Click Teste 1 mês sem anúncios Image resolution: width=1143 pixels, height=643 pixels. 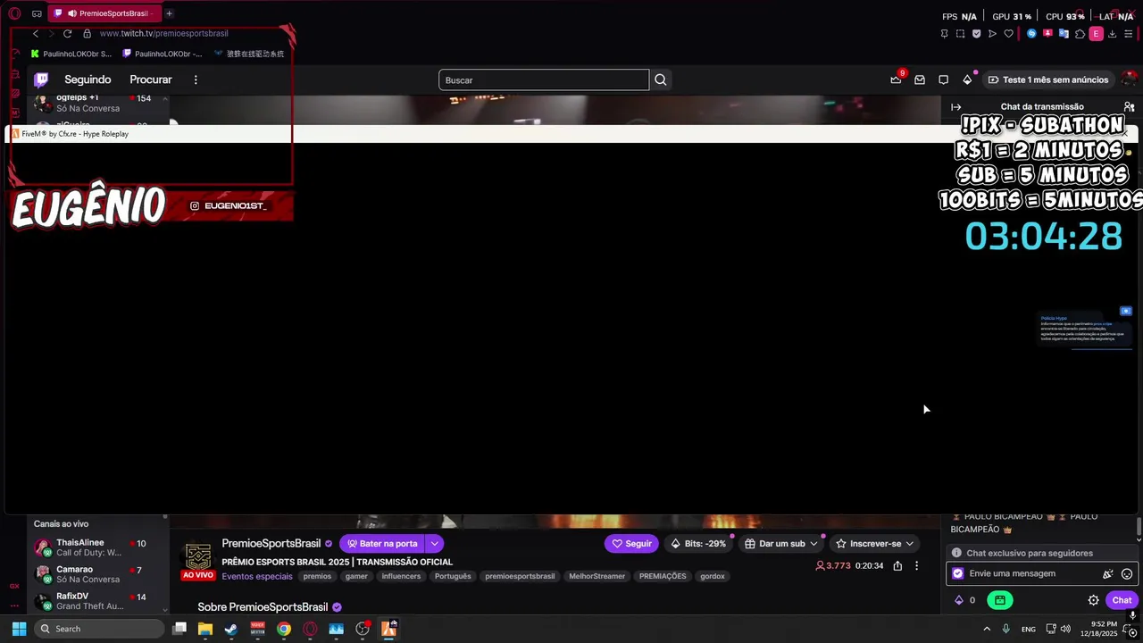[x=1048, y=79]
